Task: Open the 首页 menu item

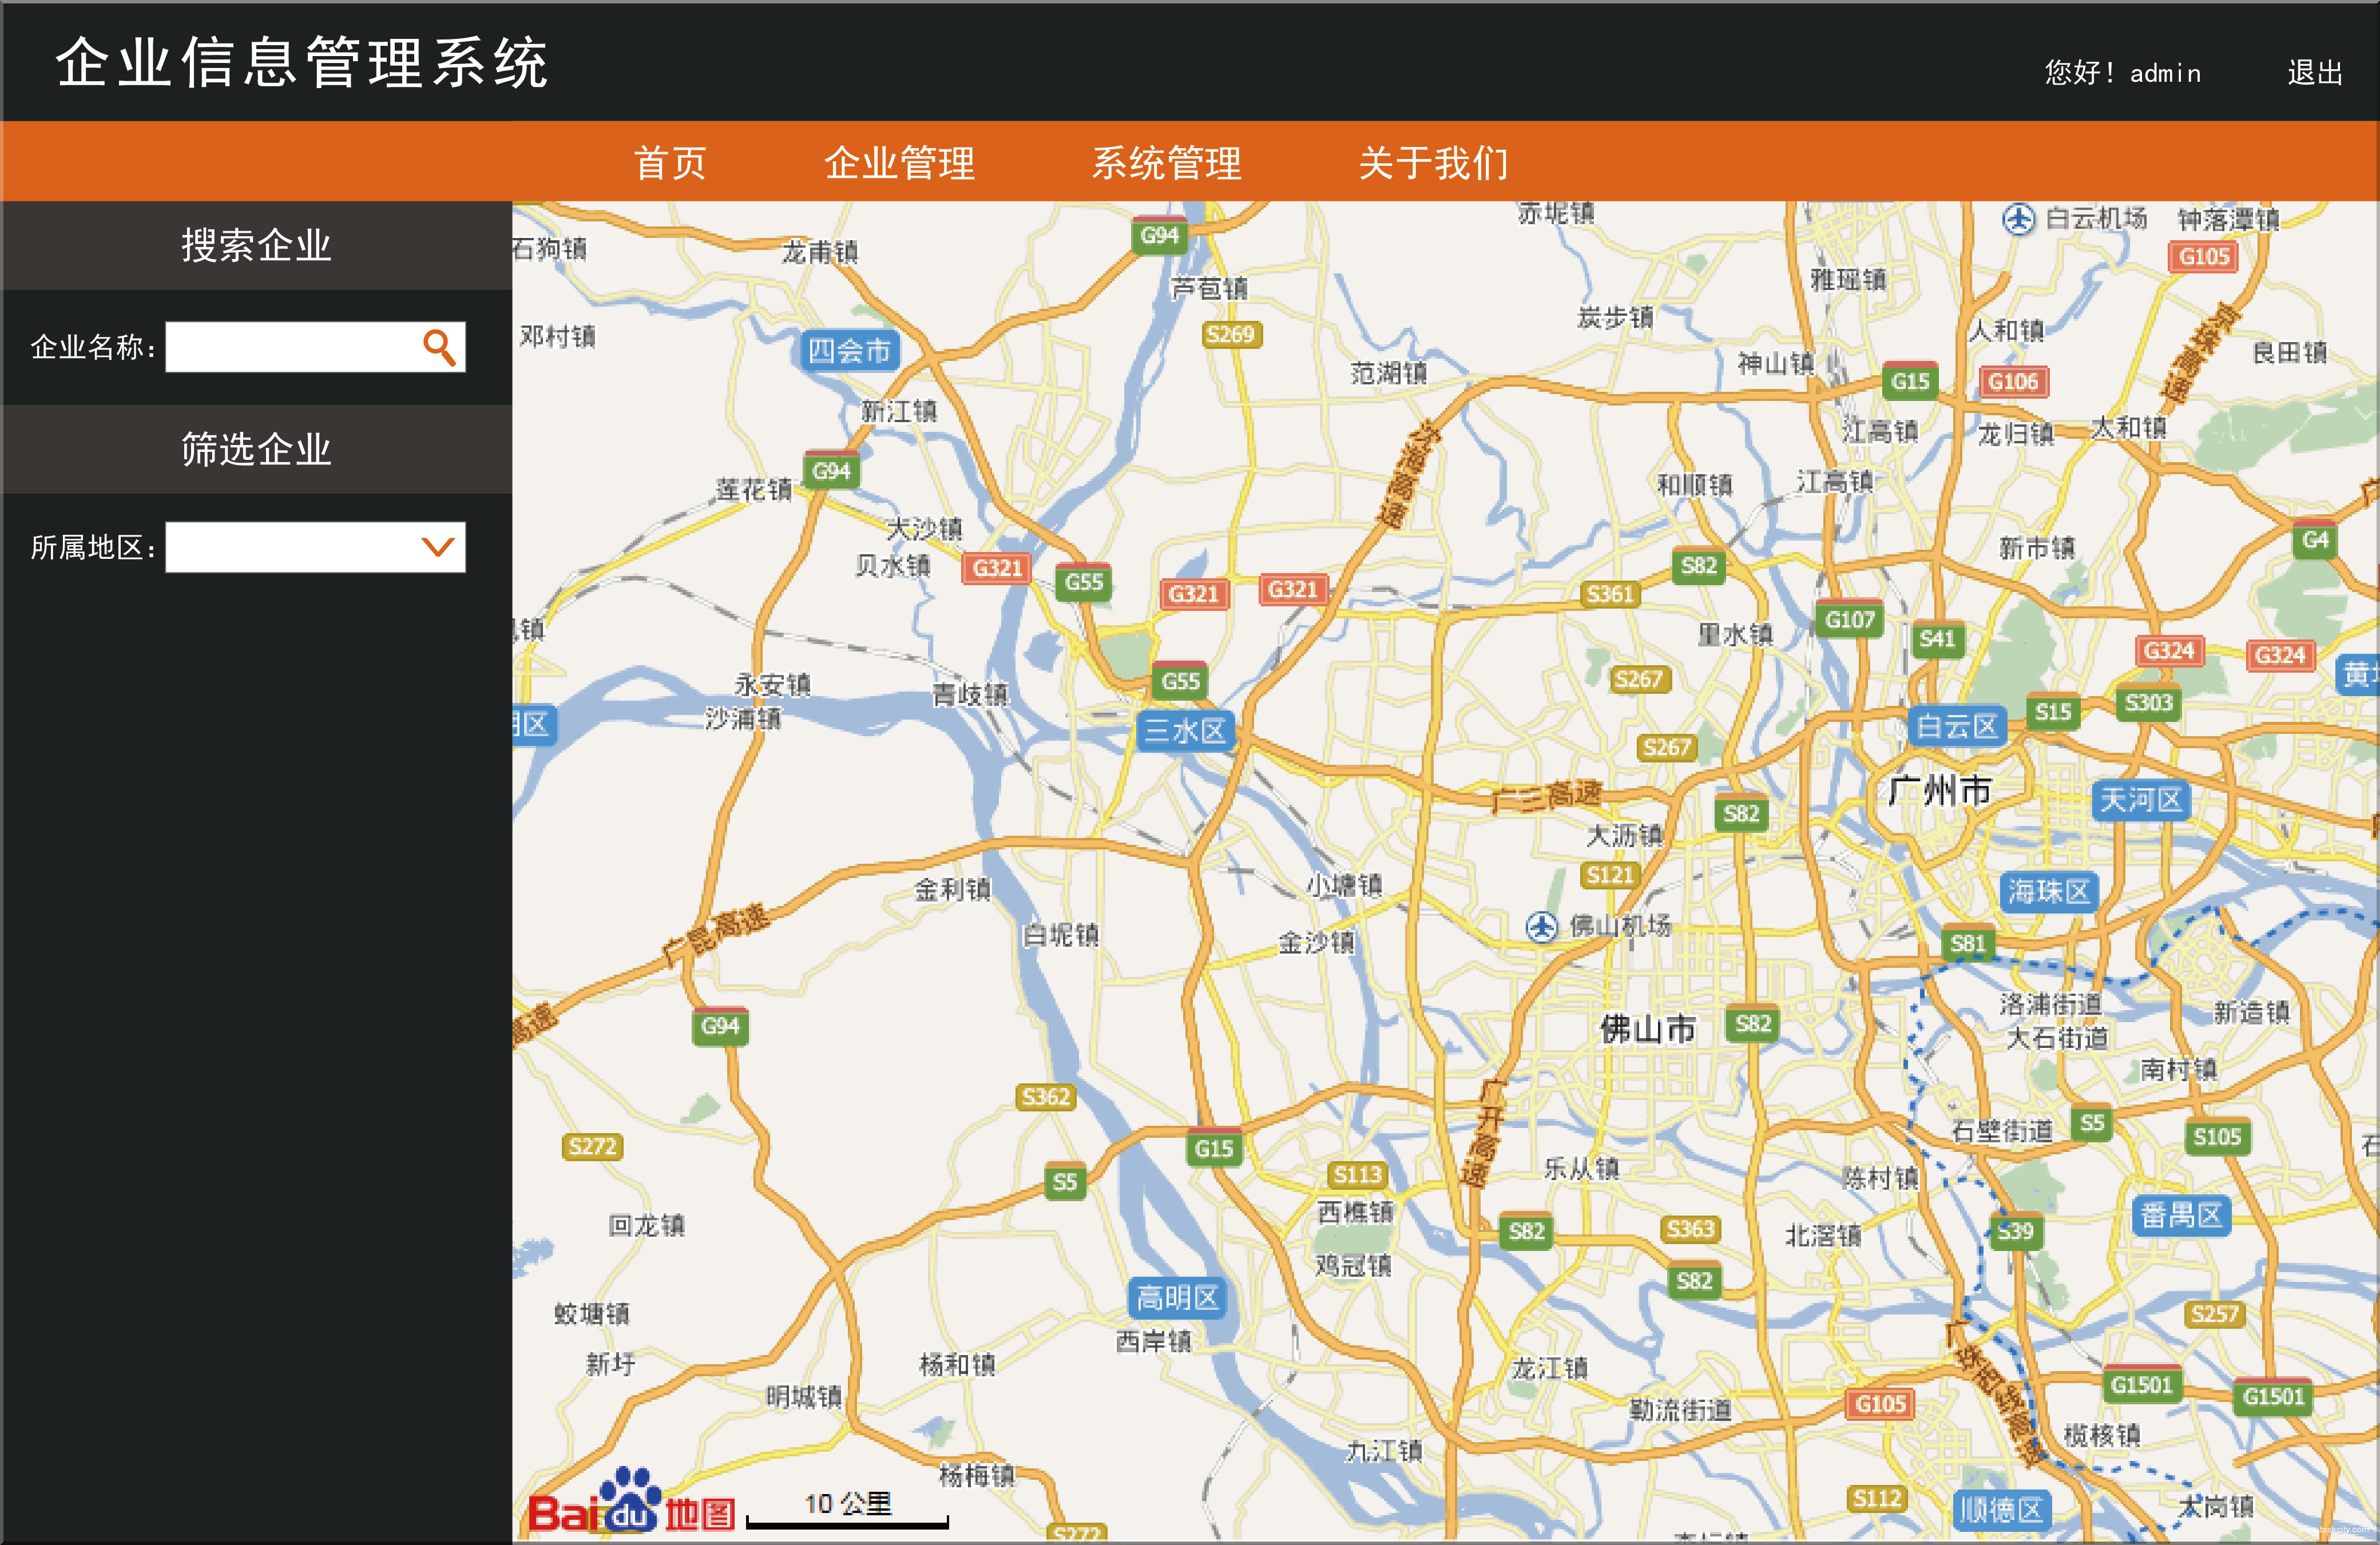Action: 671,162
